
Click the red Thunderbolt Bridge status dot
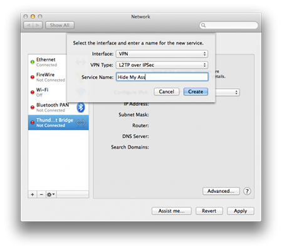33,122
